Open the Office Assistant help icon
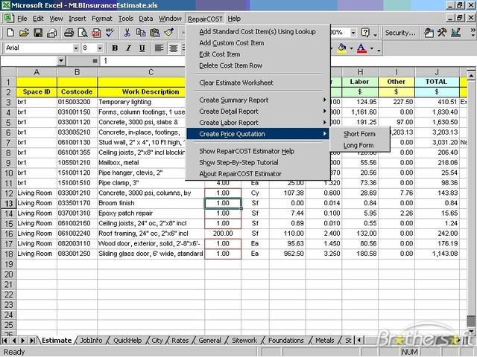The width and height of the screenshot is (477, 357). pyautogui.click(x=365, y=33)
